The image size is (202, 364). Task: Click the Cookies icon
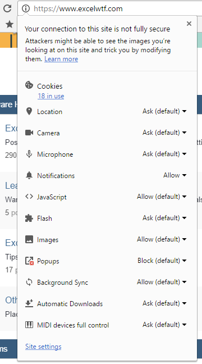[29, 85]
